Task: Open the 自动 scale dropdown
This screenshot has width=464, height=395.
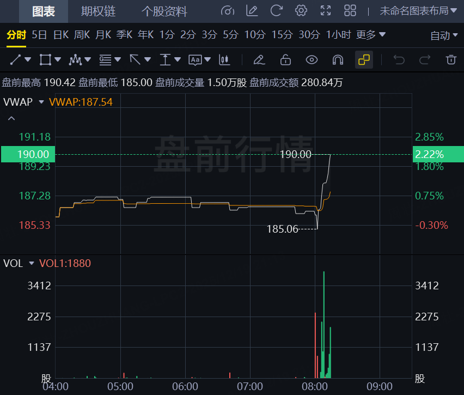Action: click(444, 35)
